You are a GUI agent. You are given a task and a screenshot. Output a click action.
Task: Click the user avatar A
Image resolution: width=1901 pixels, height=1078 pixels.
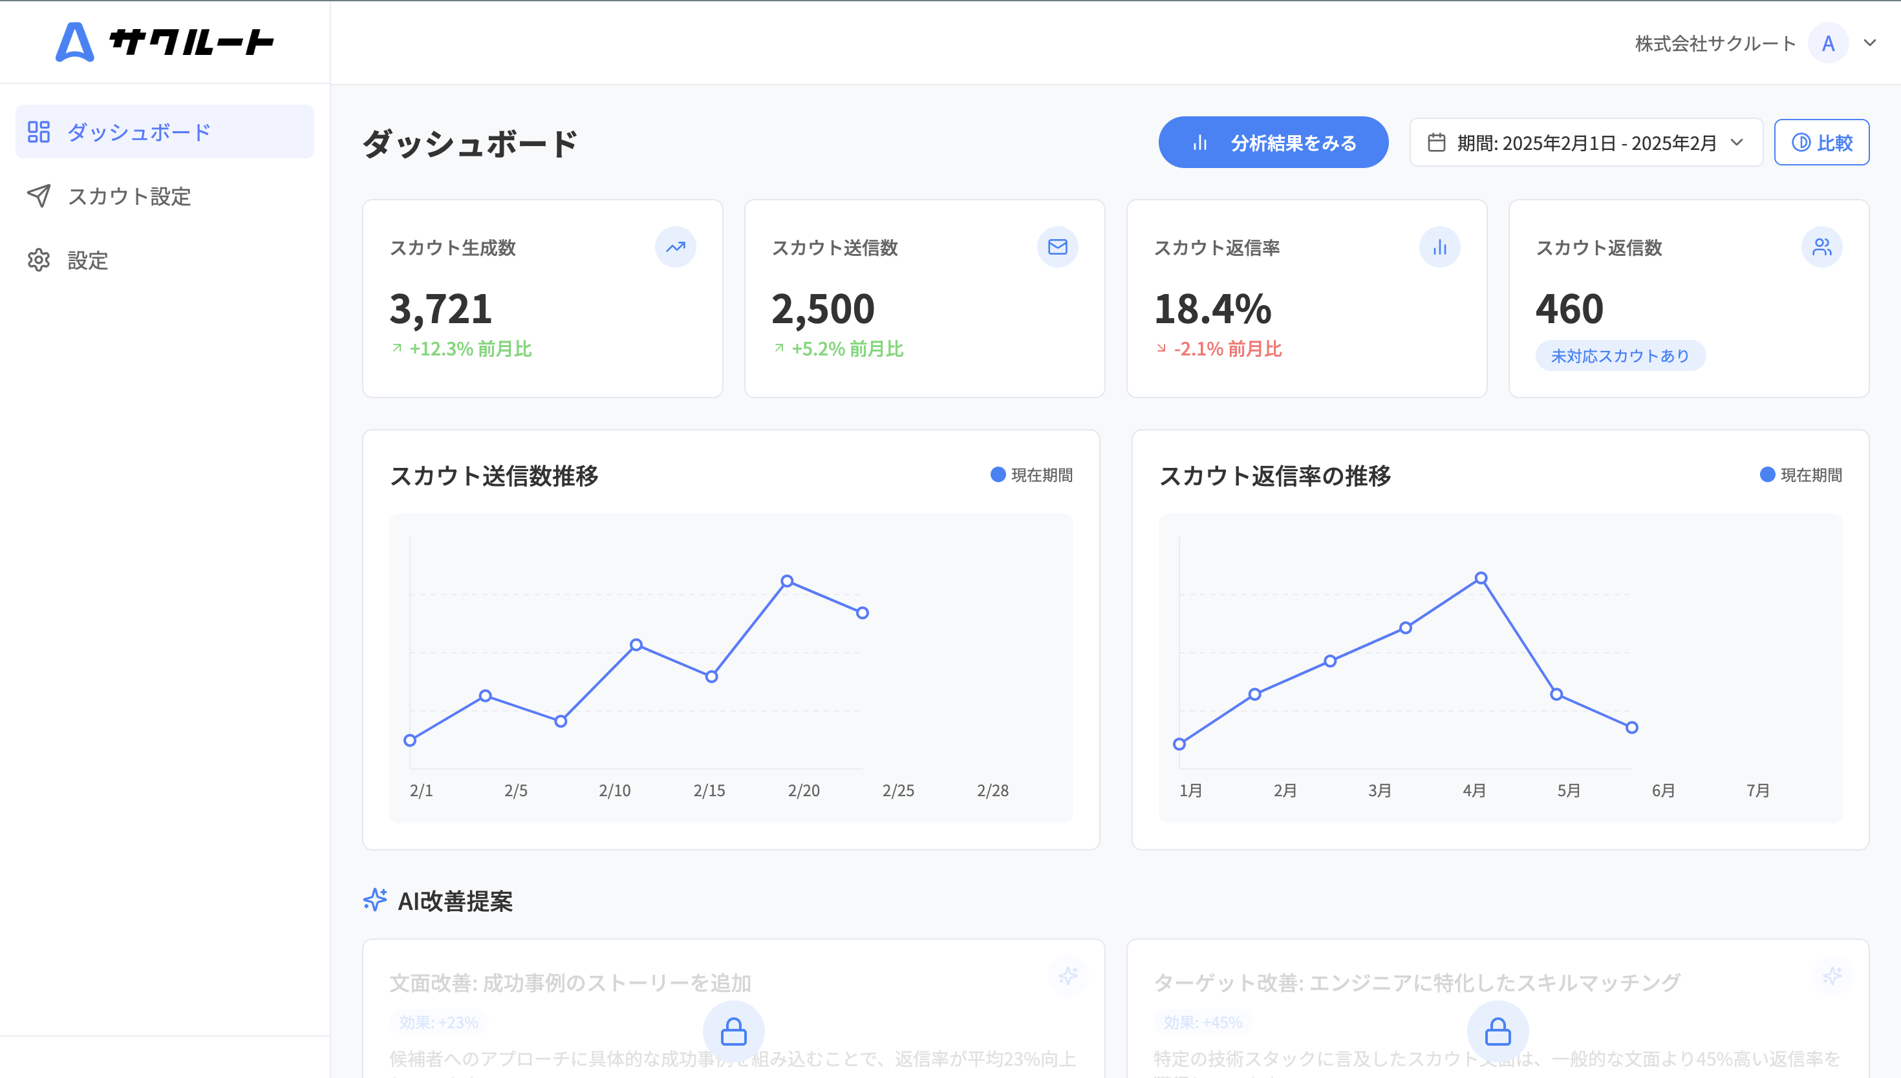click(x=1828, y=43)
